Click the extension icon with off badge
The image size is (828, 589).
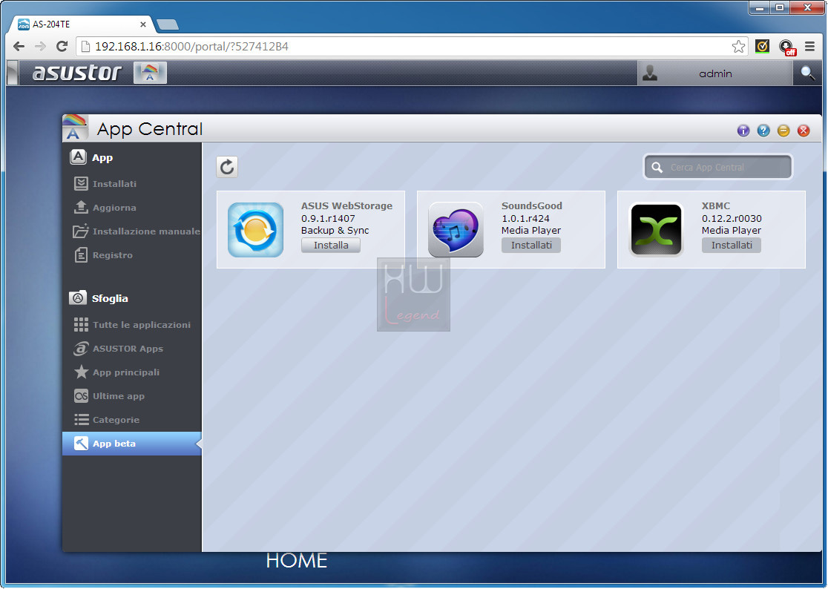click(786, 47)
